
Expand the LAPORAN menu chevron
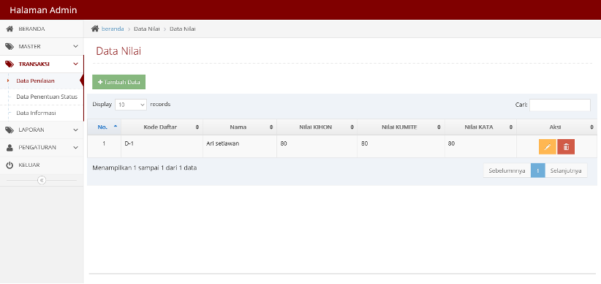[75, 130]
